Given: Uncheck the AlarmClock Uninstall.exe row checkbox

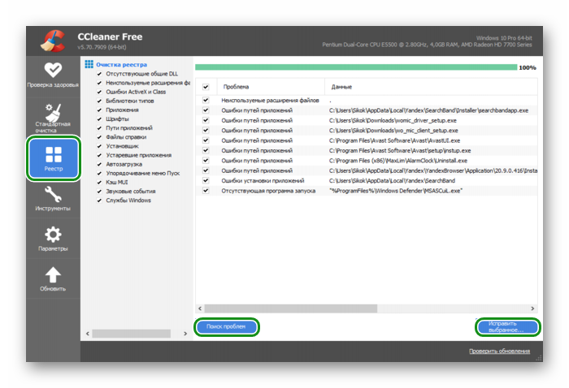Looking at the screenshot, I should coord(206,160).
